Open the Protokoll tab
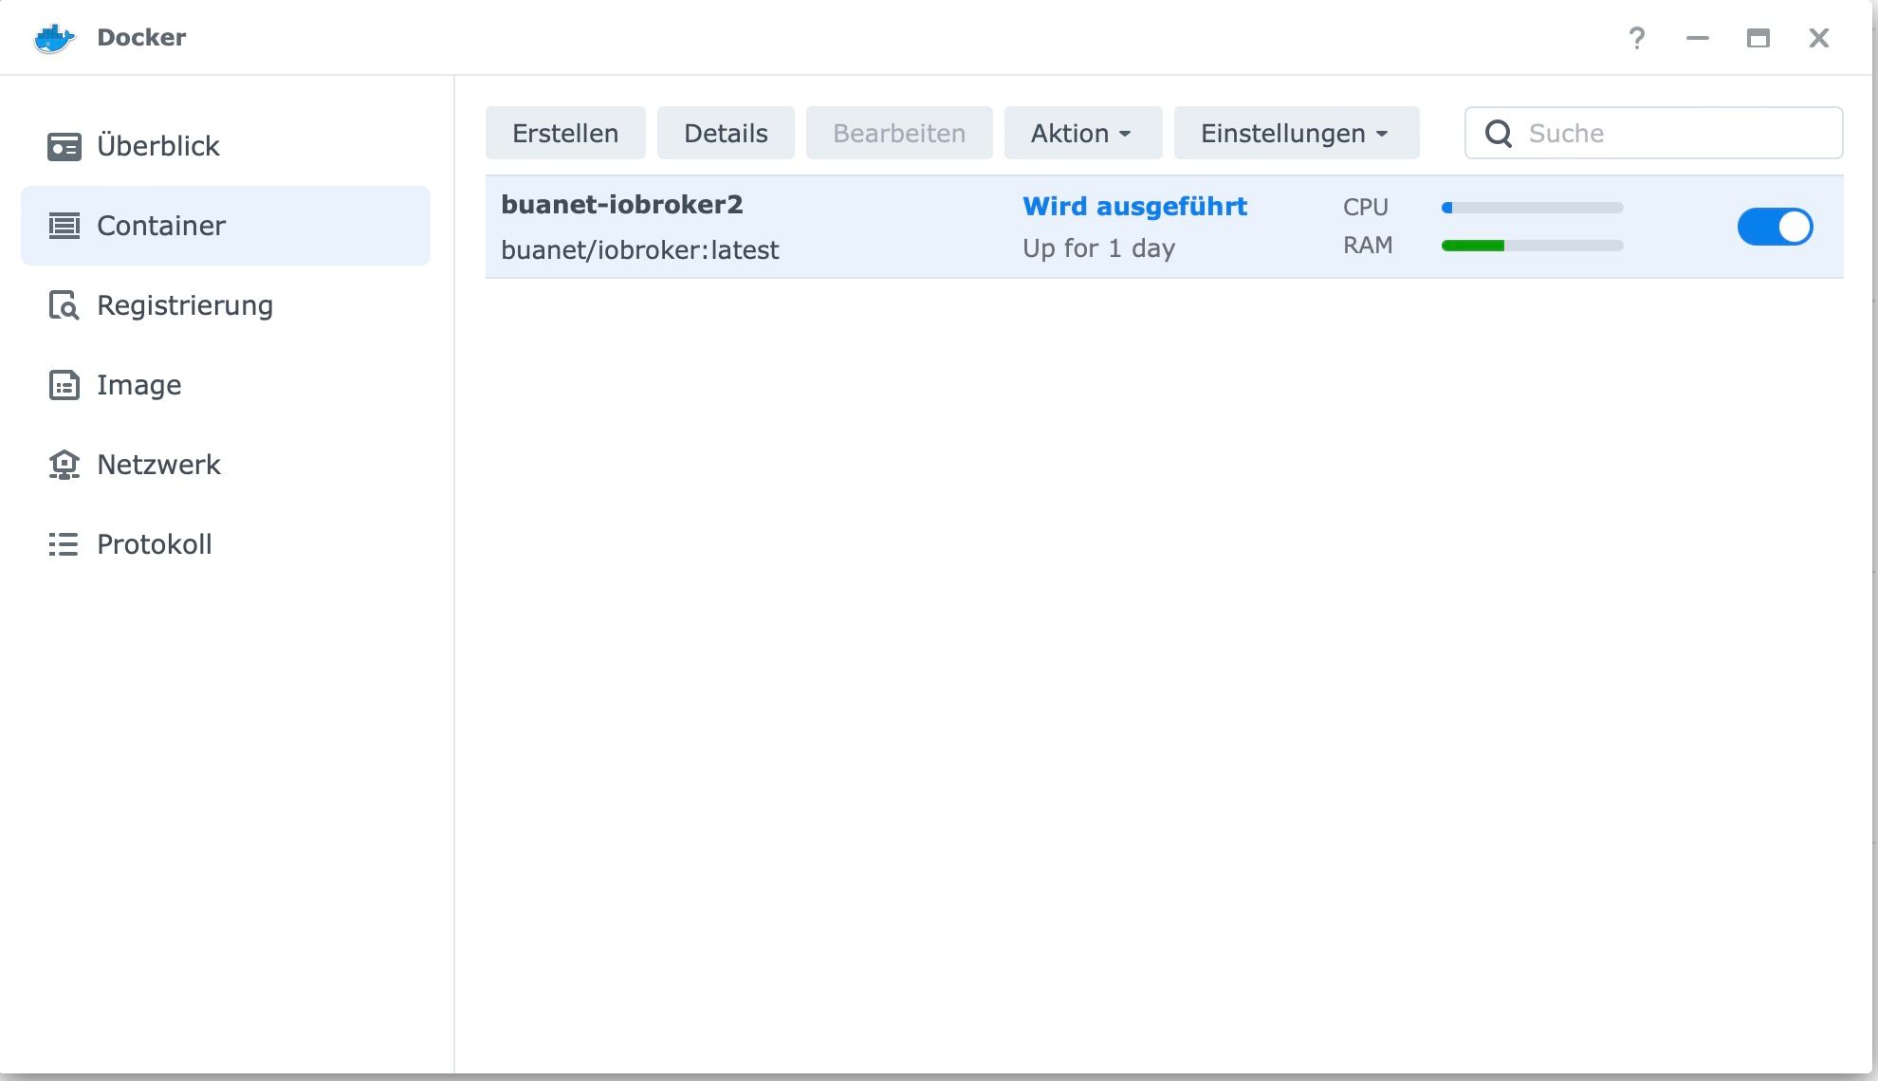 click(x=154, y=544)
